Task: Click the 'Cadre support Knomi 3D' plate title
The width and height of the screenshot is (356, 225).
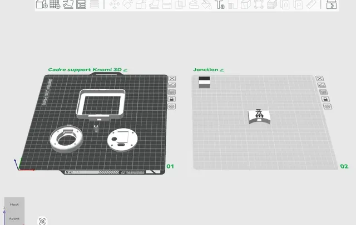Action: pos(85,69)
